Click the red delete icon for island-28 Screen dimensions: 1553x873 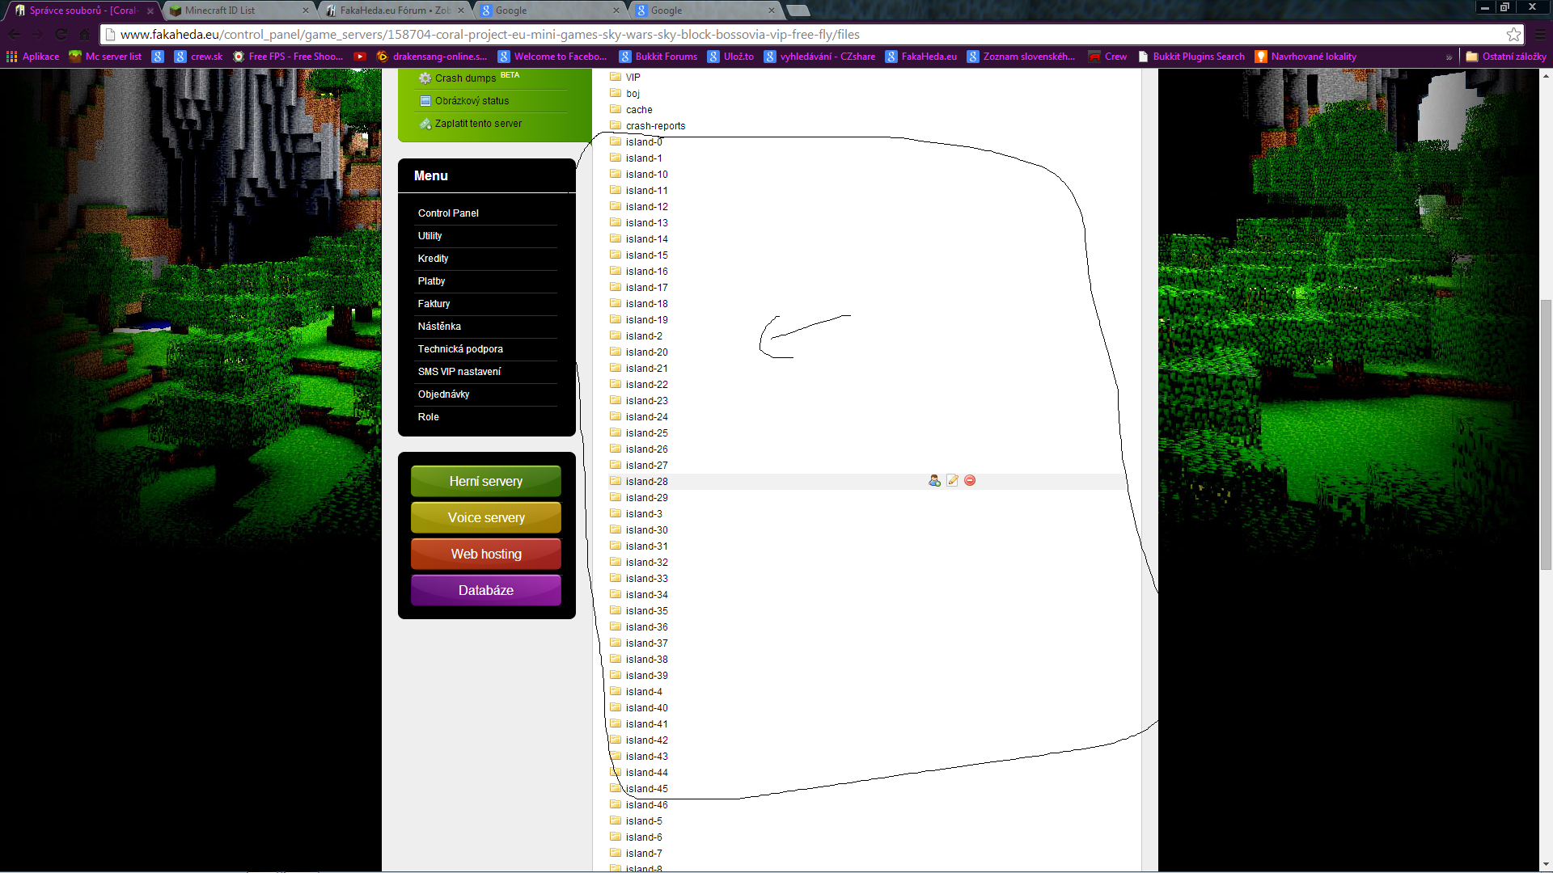(970, 481)
